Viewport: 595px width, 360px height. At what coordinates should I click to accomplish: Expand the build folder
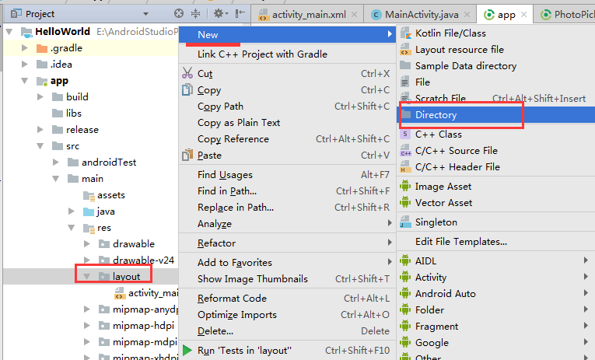pos(40,96)
